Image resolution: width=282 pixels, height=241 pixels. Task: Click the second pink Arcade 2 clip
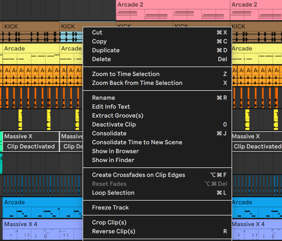click(x=256, y=10)
